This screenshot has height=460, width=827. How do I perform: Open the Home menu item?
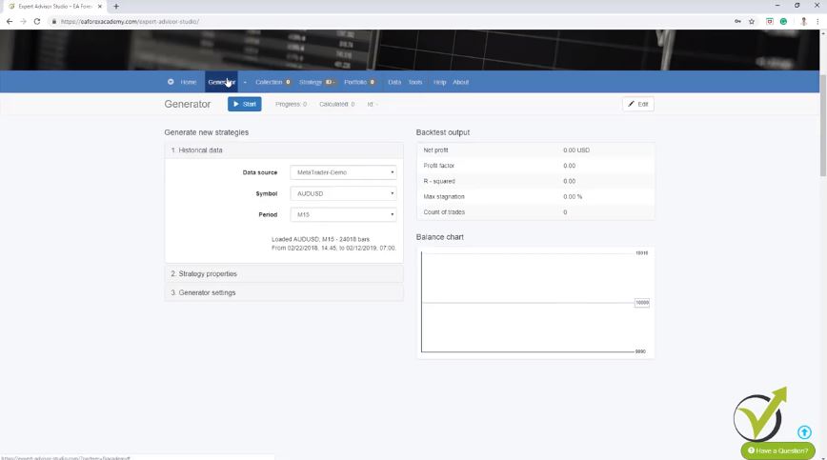189,82
